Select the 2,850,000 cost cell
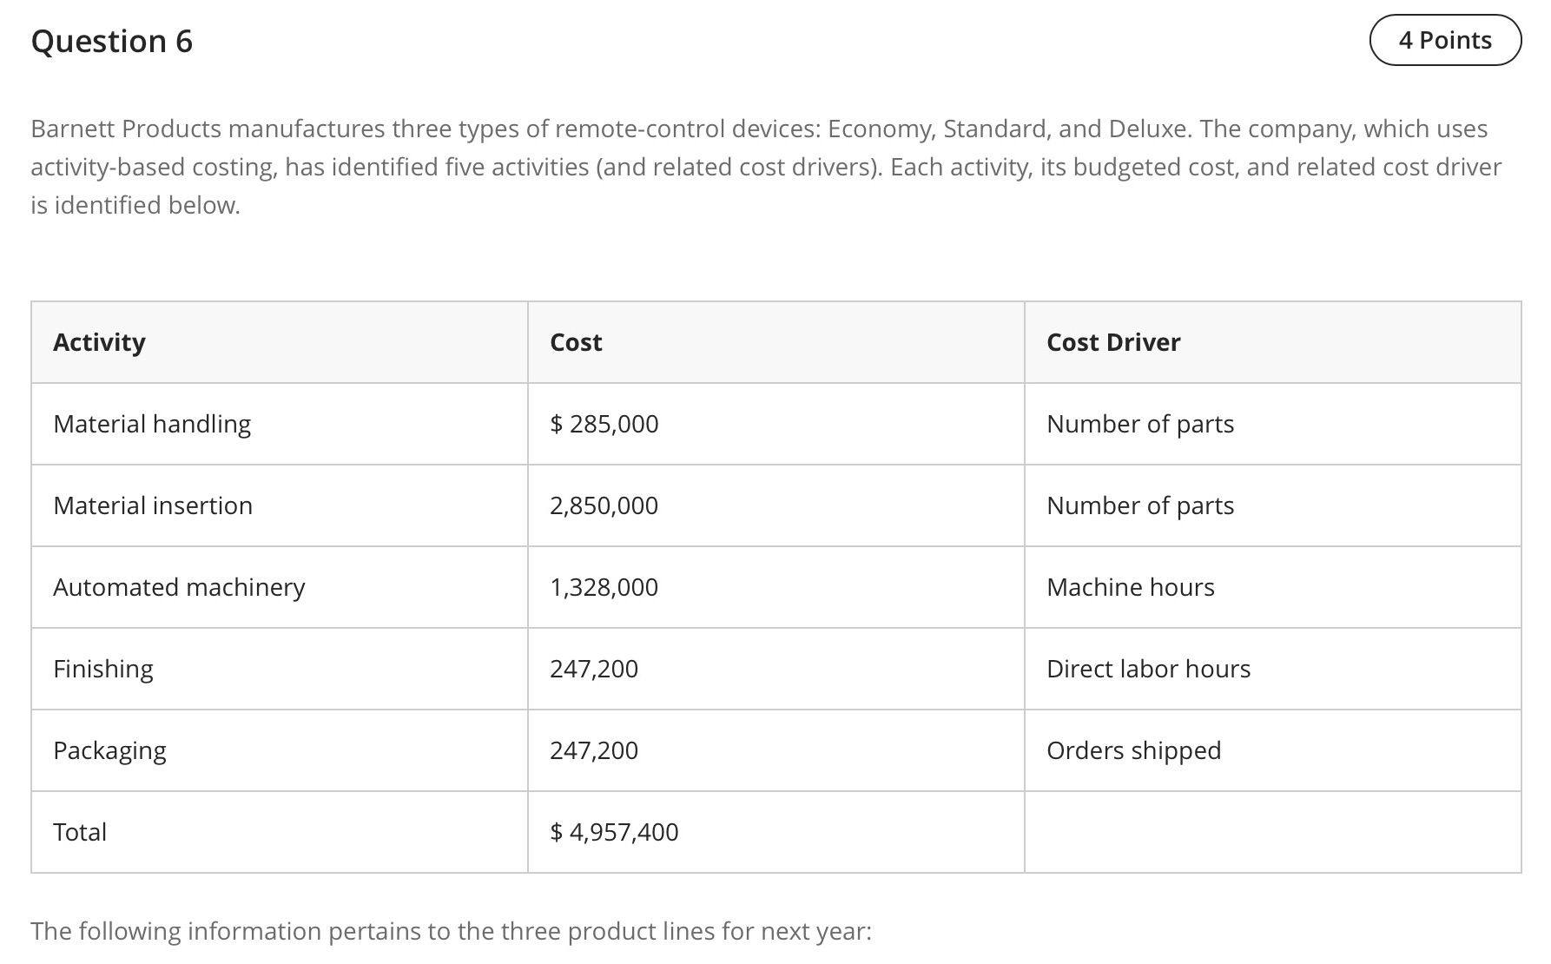This screenshot has height=964, width=1551. [x=775, y=505]
